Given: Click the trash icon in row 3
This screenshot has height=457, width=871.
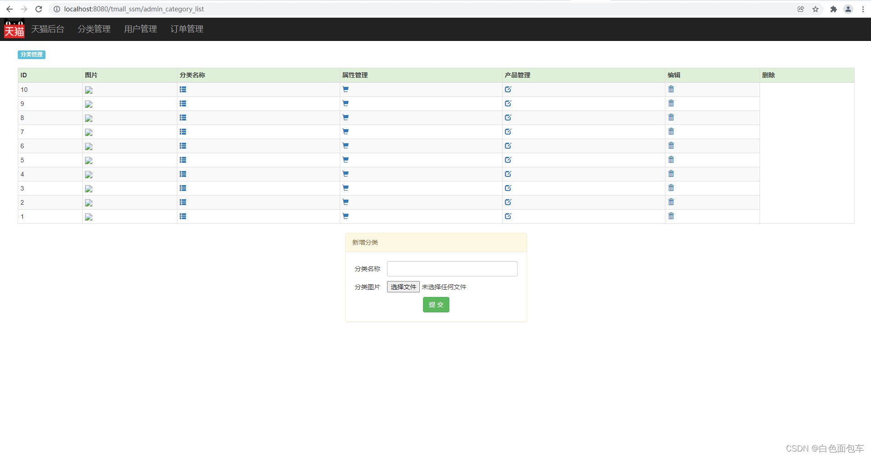Looking at the screenshot, I should [671, 188].
